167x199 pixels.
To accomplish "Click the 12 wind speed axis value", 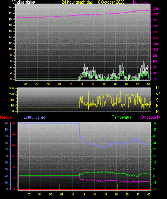I will pyautogui.click(x=10, y=43).
